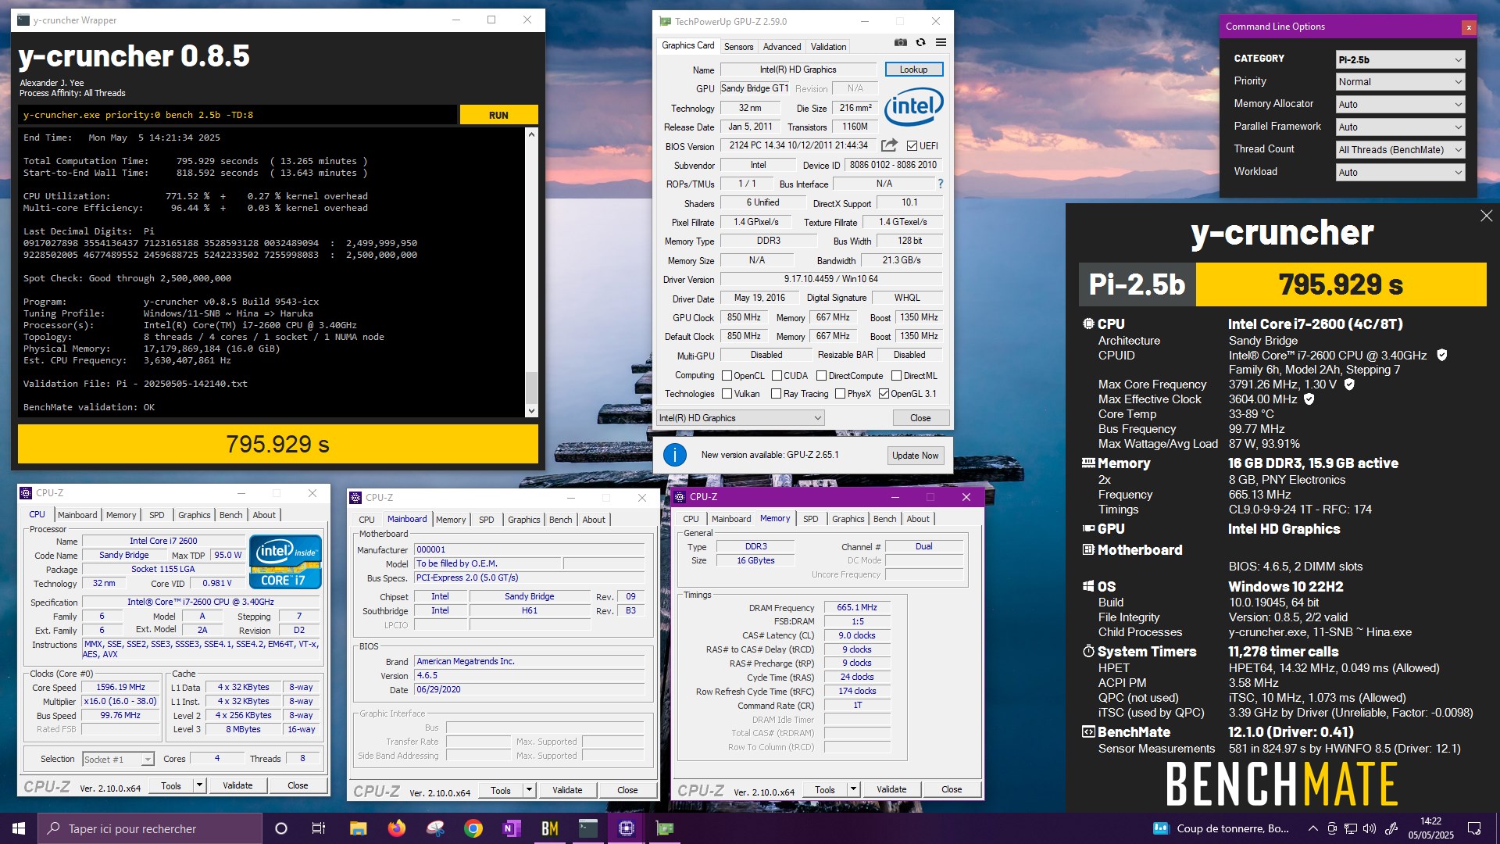
Task: Toggle the OpenCL checkbox
Action: pos(727,376)
